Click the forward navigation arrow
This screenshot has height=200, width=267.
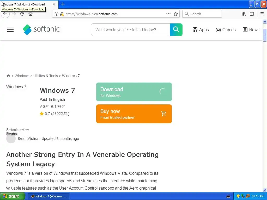pyautogui.click(x=14, y=14)
